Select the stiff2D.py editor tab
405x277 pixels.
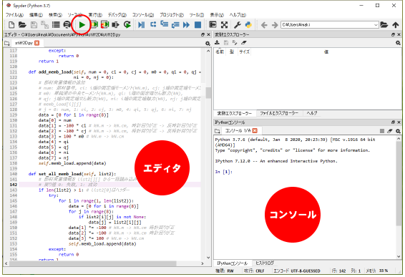coord(24,43)
